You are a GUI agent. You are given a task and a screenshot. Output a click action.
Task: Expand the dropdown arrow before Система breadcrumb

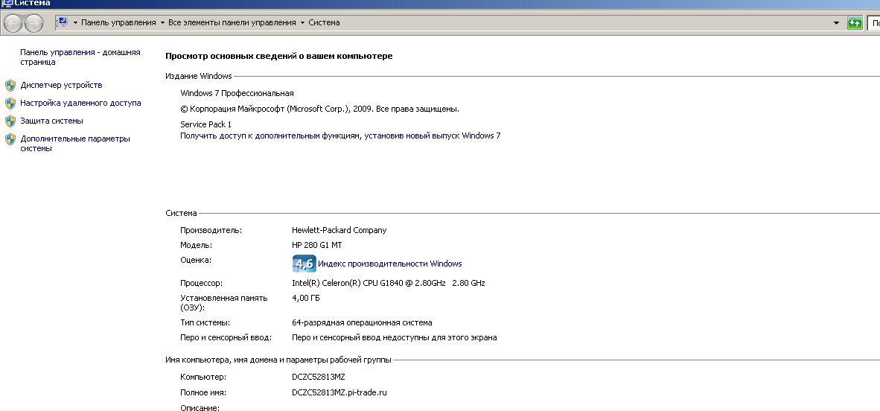302,23
